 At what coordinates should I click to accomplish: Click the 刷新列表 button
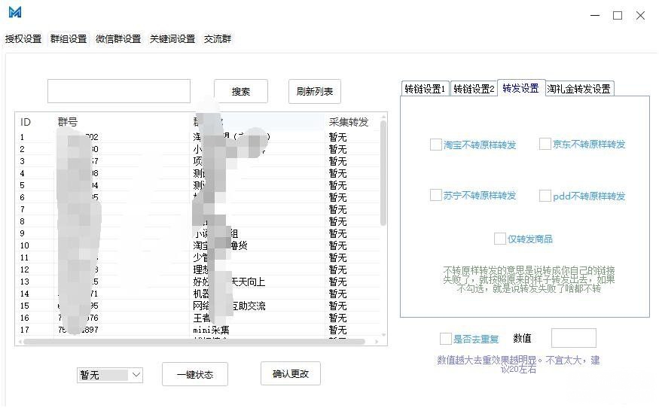tap(314, 91)
